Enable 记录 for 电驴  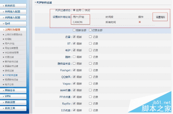pos(90,50)
